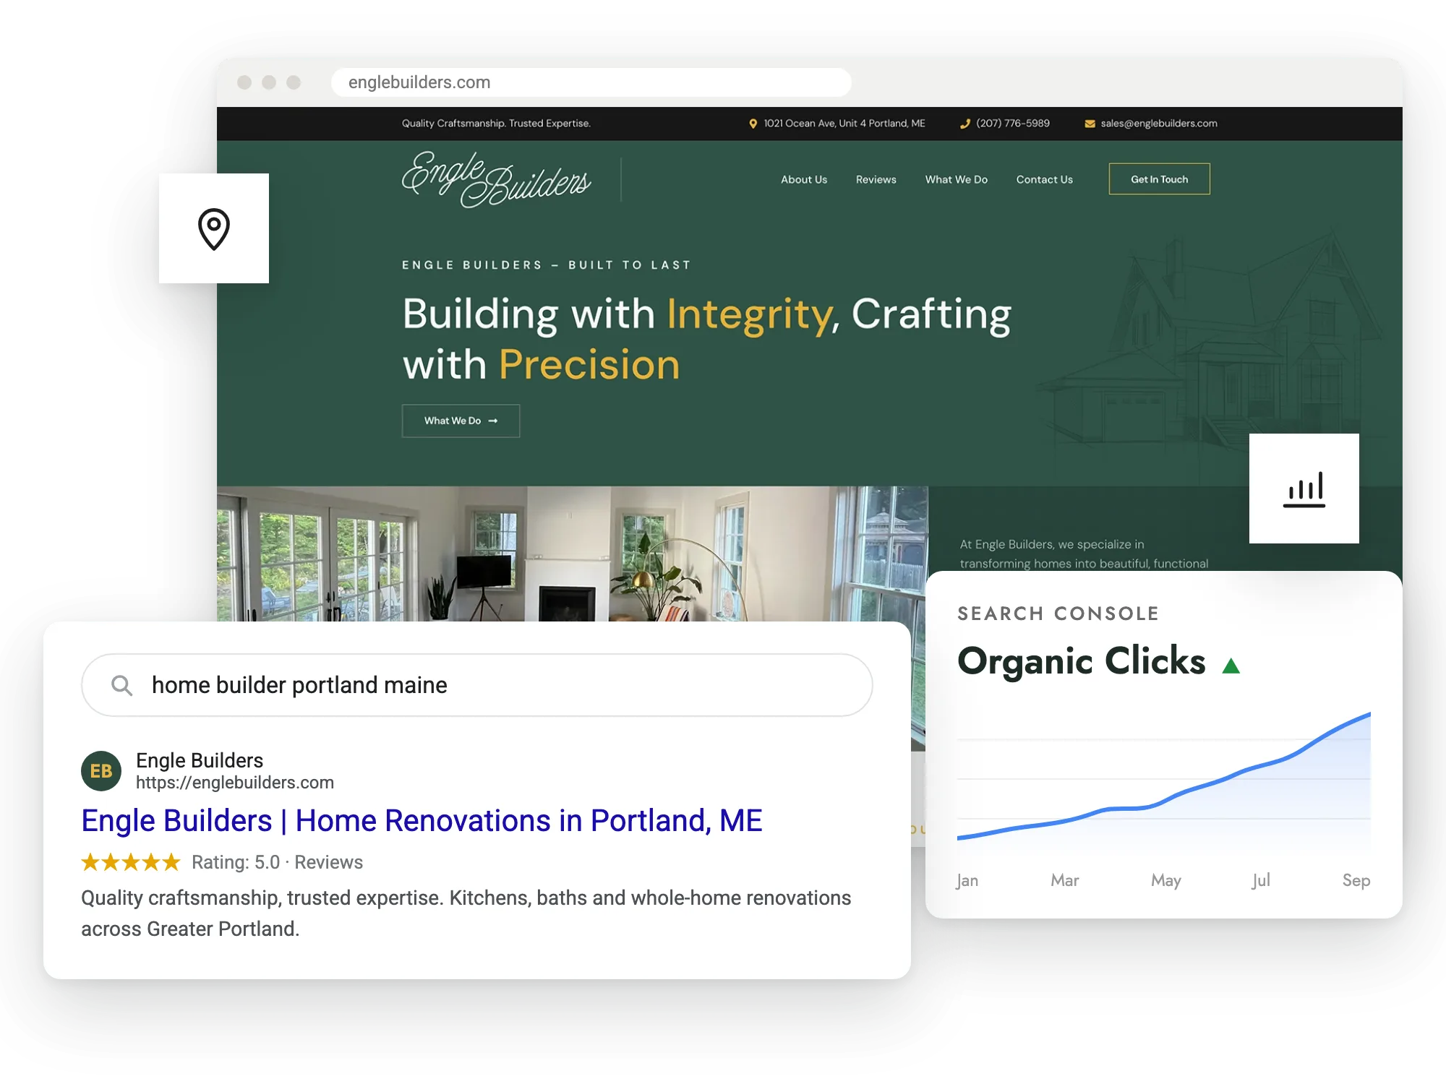Image resolution: width=1446 pixels, height=1084 pixels.
Task: Click the SEARCH CONSOLE heading
Action: click(1058, 614)
